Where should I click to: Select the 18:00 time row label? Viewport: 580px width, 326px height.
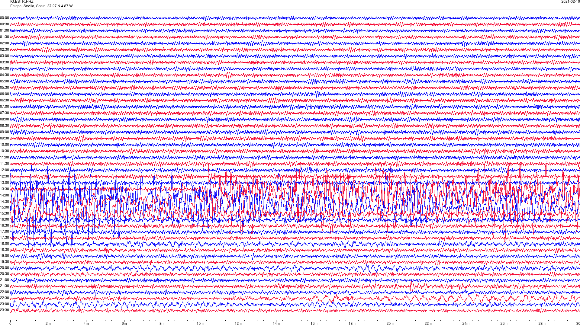click(x=5, y=244)
